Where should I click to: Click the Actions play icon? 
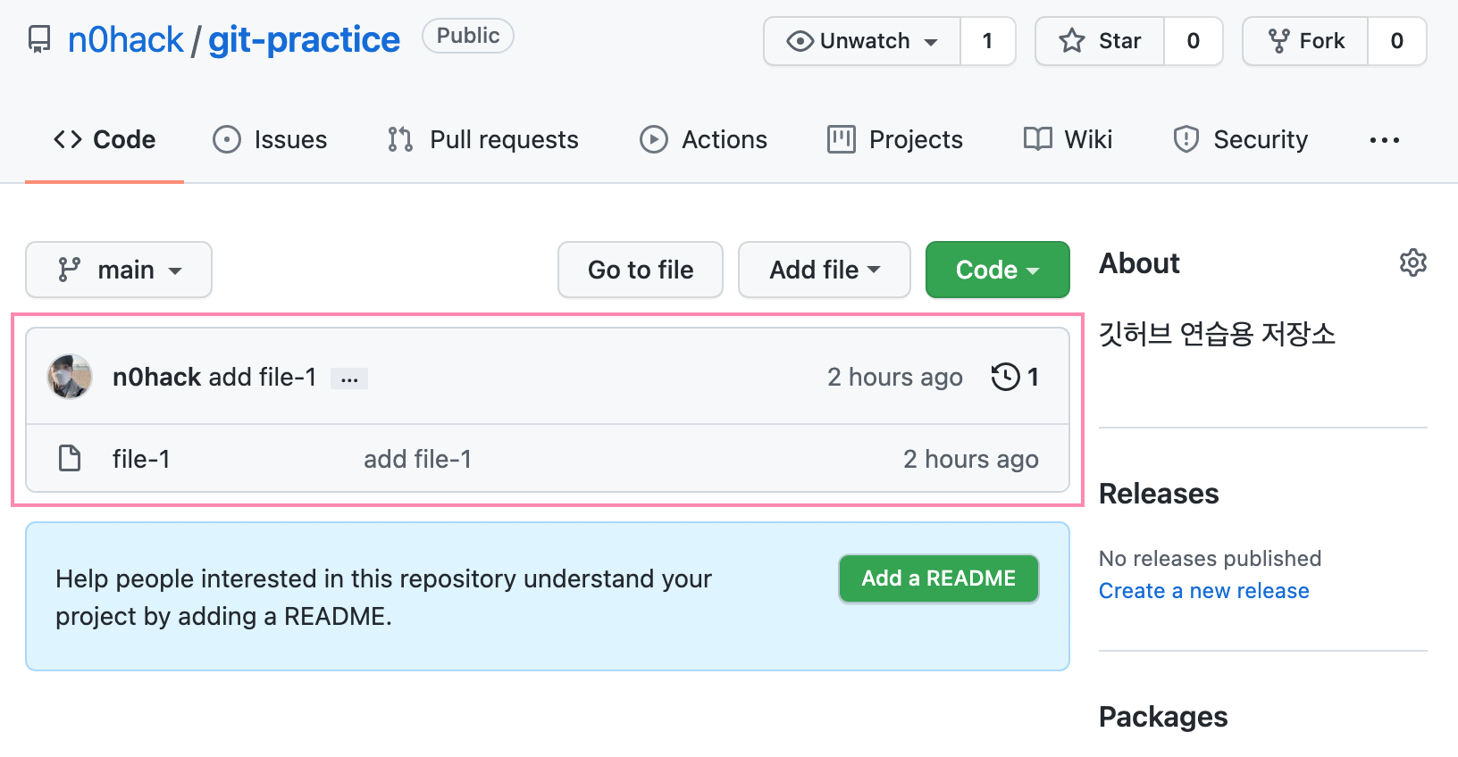[654, 140]
